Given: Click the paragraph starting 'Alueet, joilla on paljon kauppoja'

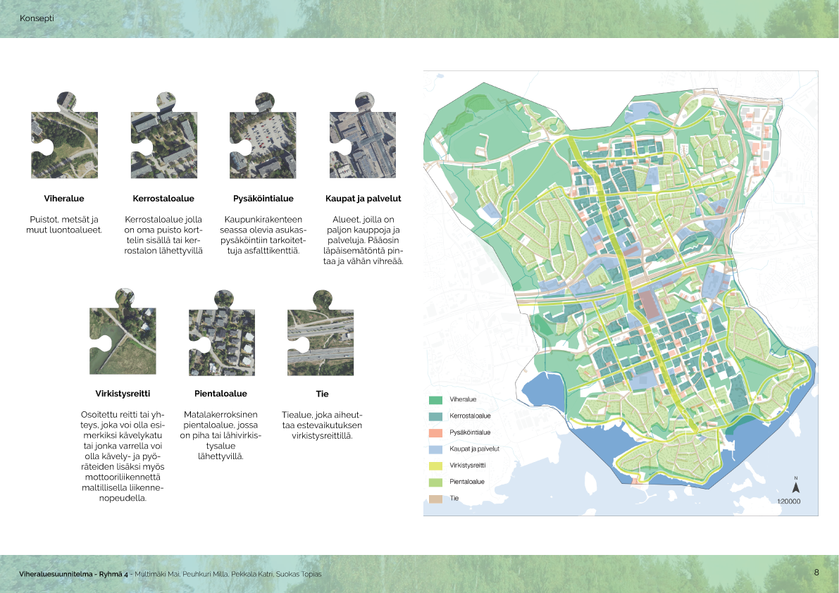Looking at the screenshot, I should [x=363, y=241].
